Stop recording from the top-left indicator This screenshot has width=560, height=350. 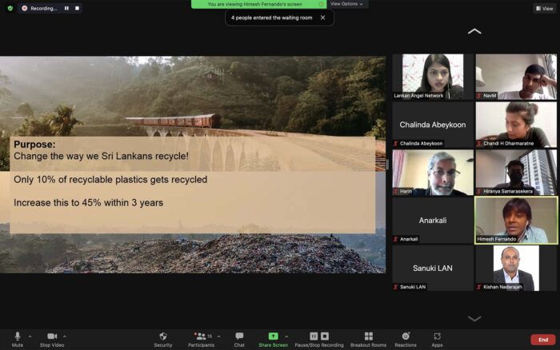[77, 8]
